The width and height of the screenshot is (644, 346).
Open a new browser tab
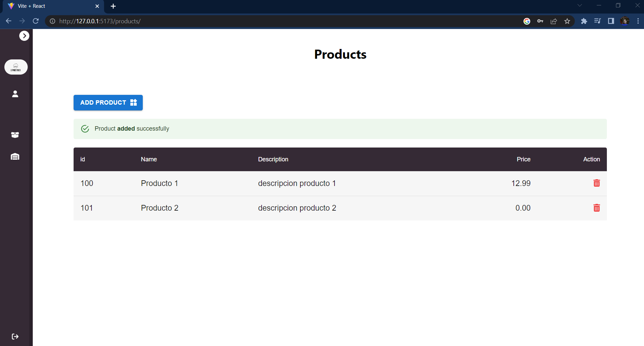113,6
